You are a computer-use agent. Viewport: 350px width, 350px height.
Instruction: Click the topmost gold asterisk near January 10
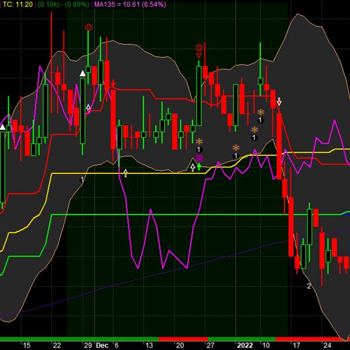[261, 112]
